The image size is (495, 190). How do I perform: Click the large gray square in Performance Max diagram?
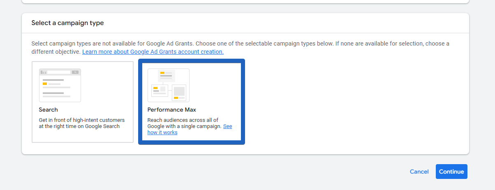point(179,91)
